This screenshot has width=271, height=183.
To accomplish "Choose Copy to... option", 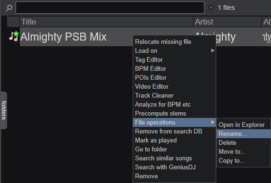I will (244, 161).
